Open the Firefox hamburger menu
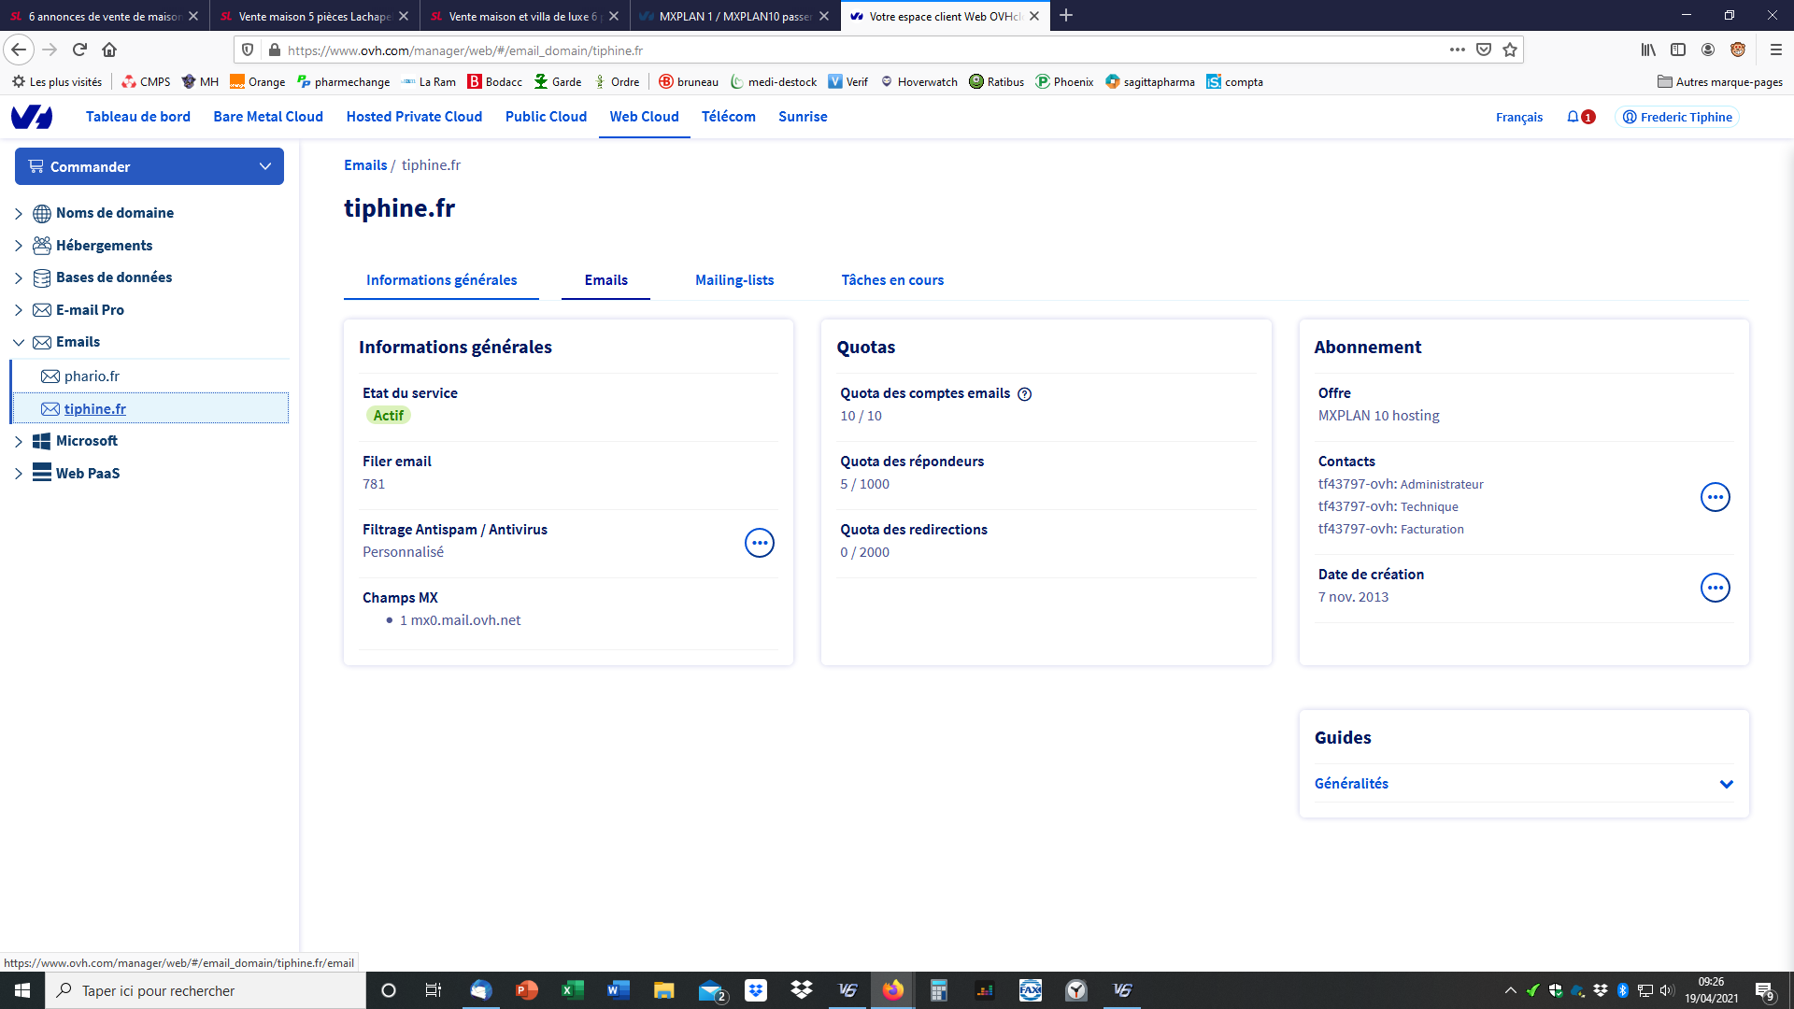The height and width of the screenshot is (1009, 1794). [1775, 50]
